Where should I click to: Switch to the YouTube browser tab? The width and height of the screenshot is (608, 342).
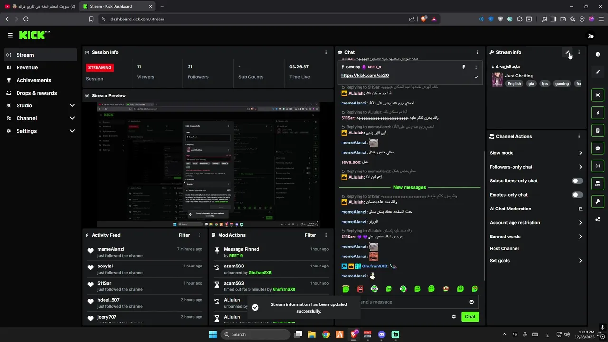pos(39,6)
